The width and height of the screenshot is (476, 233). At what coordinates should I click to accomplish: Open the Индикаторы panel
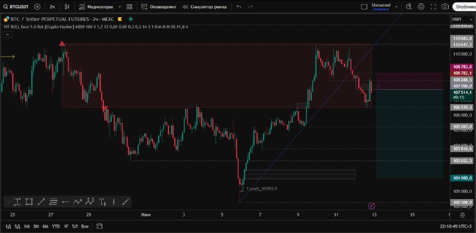coord(96,7)
